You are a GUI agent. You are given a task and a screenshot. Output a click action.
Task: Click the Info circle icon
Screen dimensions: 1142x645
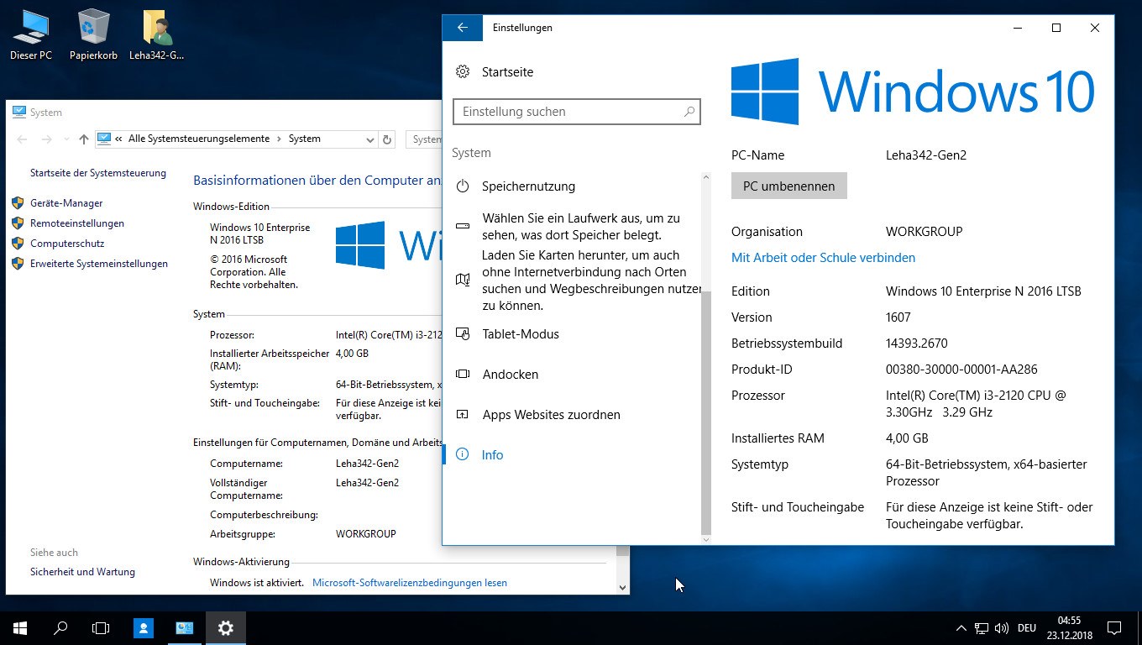coord(463,455)
